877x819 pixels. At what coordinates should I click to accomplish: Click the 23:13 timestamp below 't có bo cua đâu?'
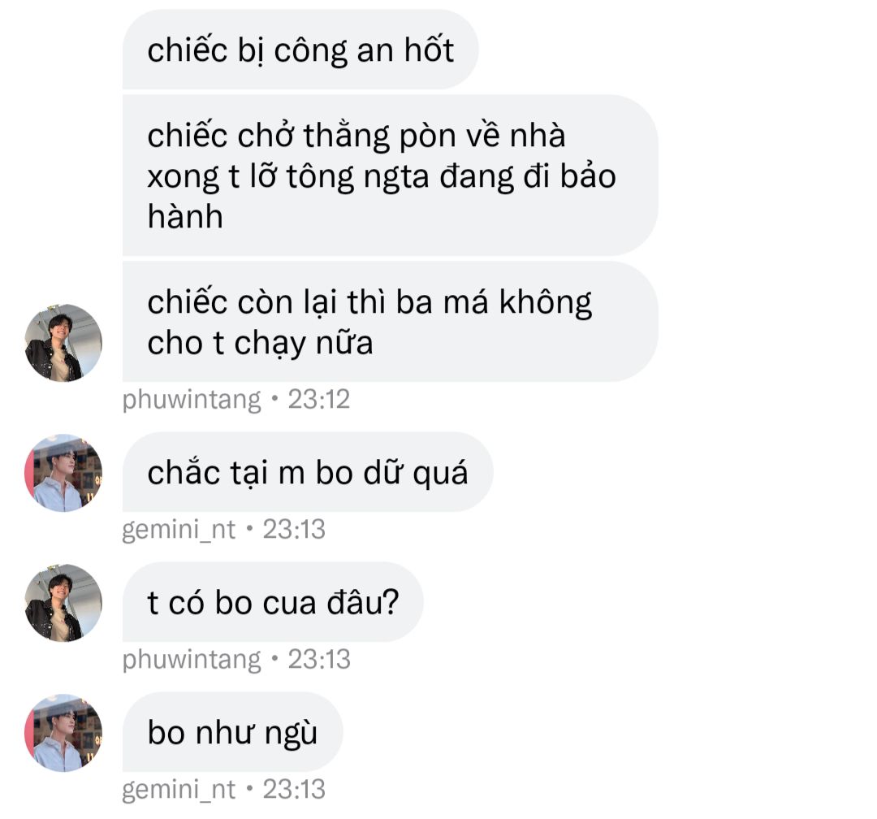pos(319,659)
